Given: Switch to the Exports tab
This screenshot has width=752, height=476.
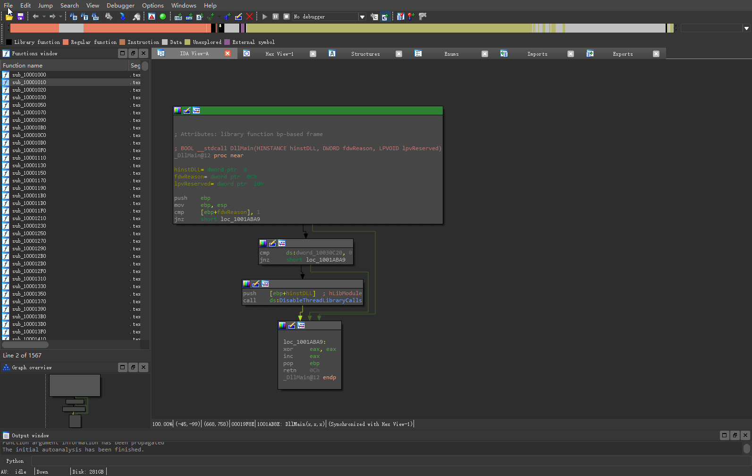Looking at the screenshot, I should tap(623, 54).
